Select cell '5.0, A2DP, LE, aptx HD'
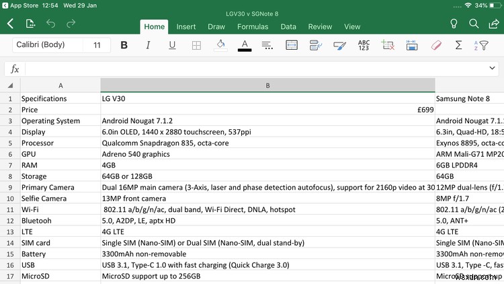Viewport: 504px width, 284px height. (x=267, y=221)
